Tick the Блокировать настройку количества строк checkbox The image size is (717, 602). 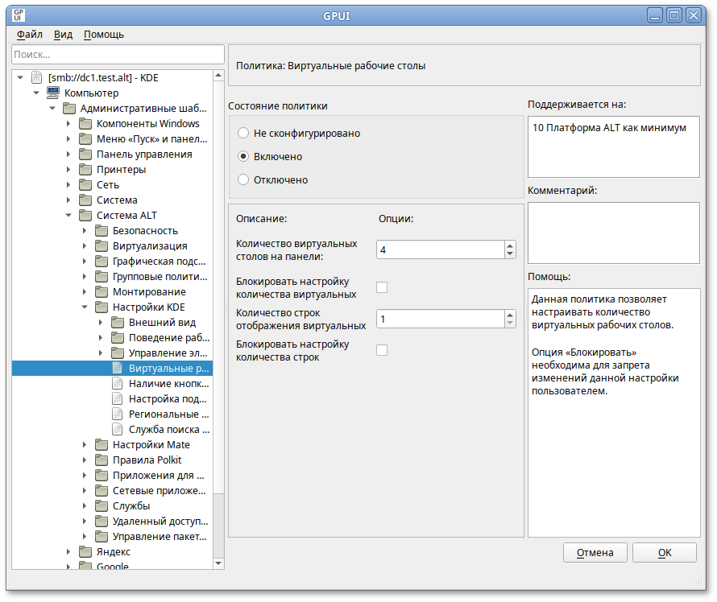coord(382,350)
